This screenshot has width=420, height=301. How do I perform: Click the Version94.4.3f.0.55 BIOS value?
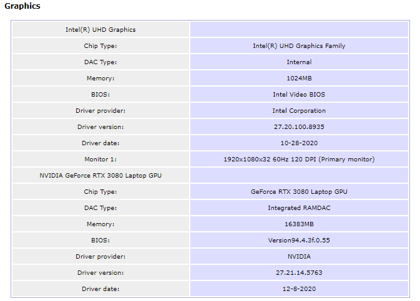pyautogui.click(x=299, y=241)
